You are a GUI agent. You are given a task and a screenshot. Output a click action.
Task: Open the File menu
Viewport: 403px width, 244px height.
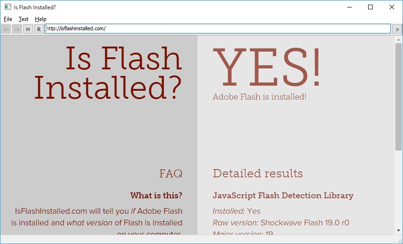[x=8, y=19]
